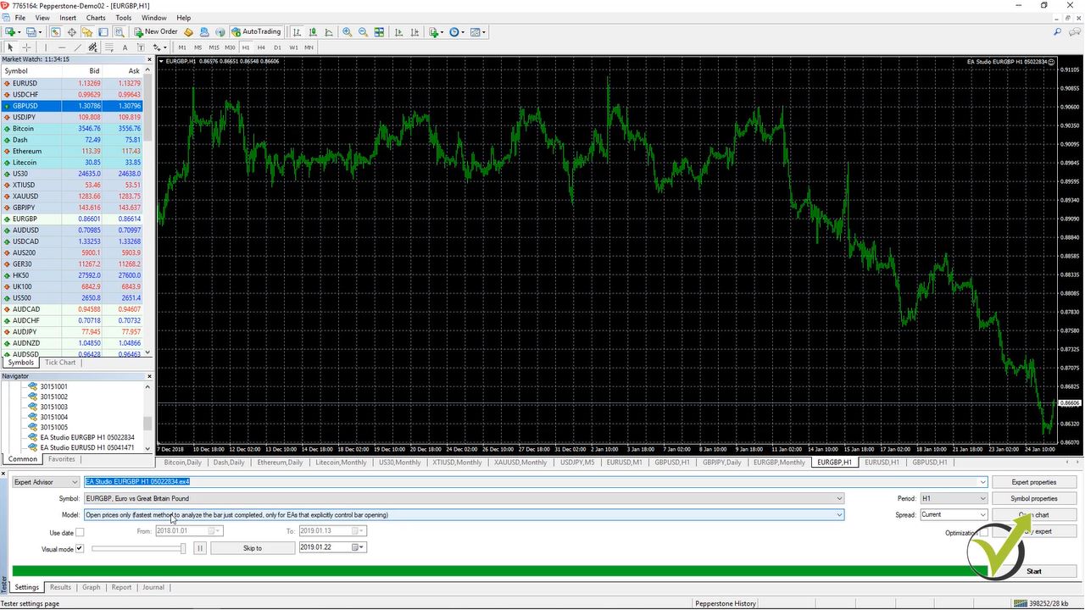Open the Period dropdown showing H1
Screen dimensions: 1085x610
tap(981, 498)
